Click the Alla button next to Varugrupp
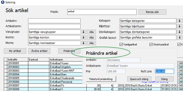Viewport: 183px width, 91px height. pyautogui.click(x=92, y=32)
